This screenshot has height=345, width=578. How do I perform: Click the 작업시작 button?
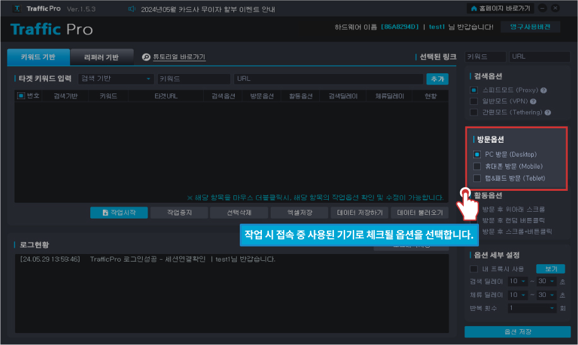pyautogui.click(x=118, y=212)
